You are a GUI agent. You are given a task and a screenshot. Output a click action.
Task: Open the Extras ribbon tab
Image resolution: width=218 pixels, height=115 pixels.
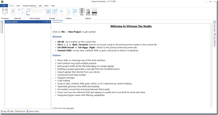pyautogui.click(x=47, y=6)
